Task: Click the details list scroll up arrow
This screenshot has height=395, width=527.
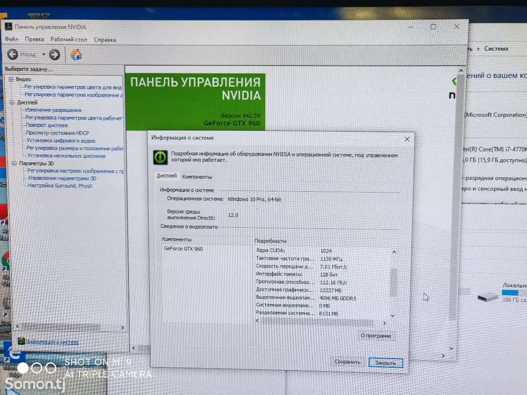Action: click(x=394, y=252)
